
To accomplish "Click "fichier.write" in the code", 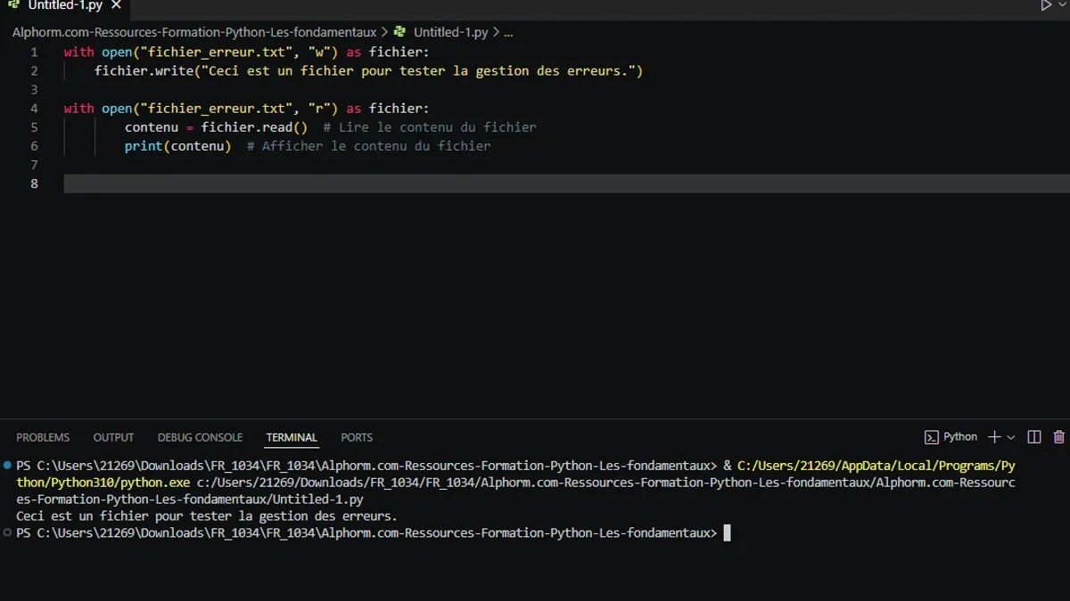I will [144, 71].
